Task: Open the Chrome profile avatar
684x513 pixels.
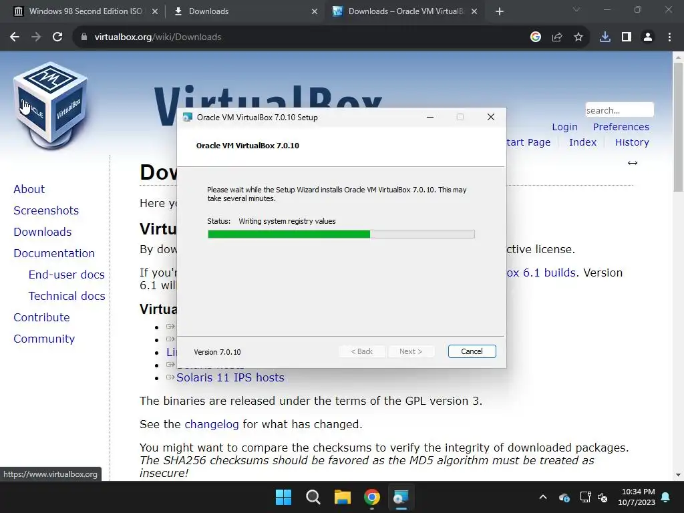Action: tap(648, 37)
